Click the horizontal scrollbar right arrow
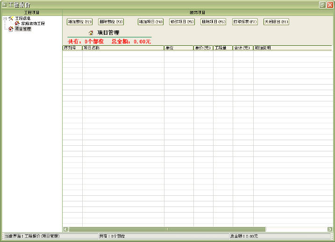 pyautogui.click(x=330, y=229)
